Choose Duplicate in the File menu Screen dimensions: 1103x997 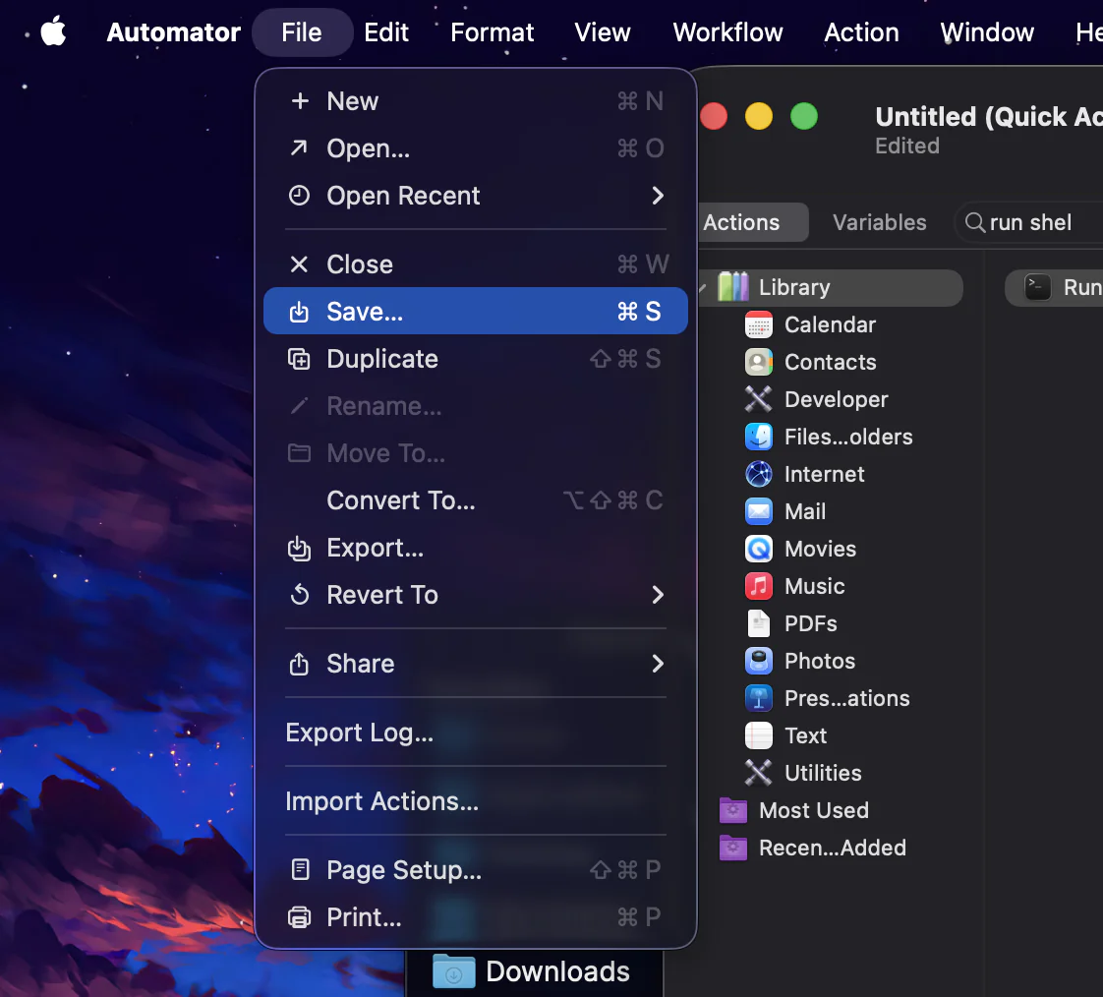(476, 359)
